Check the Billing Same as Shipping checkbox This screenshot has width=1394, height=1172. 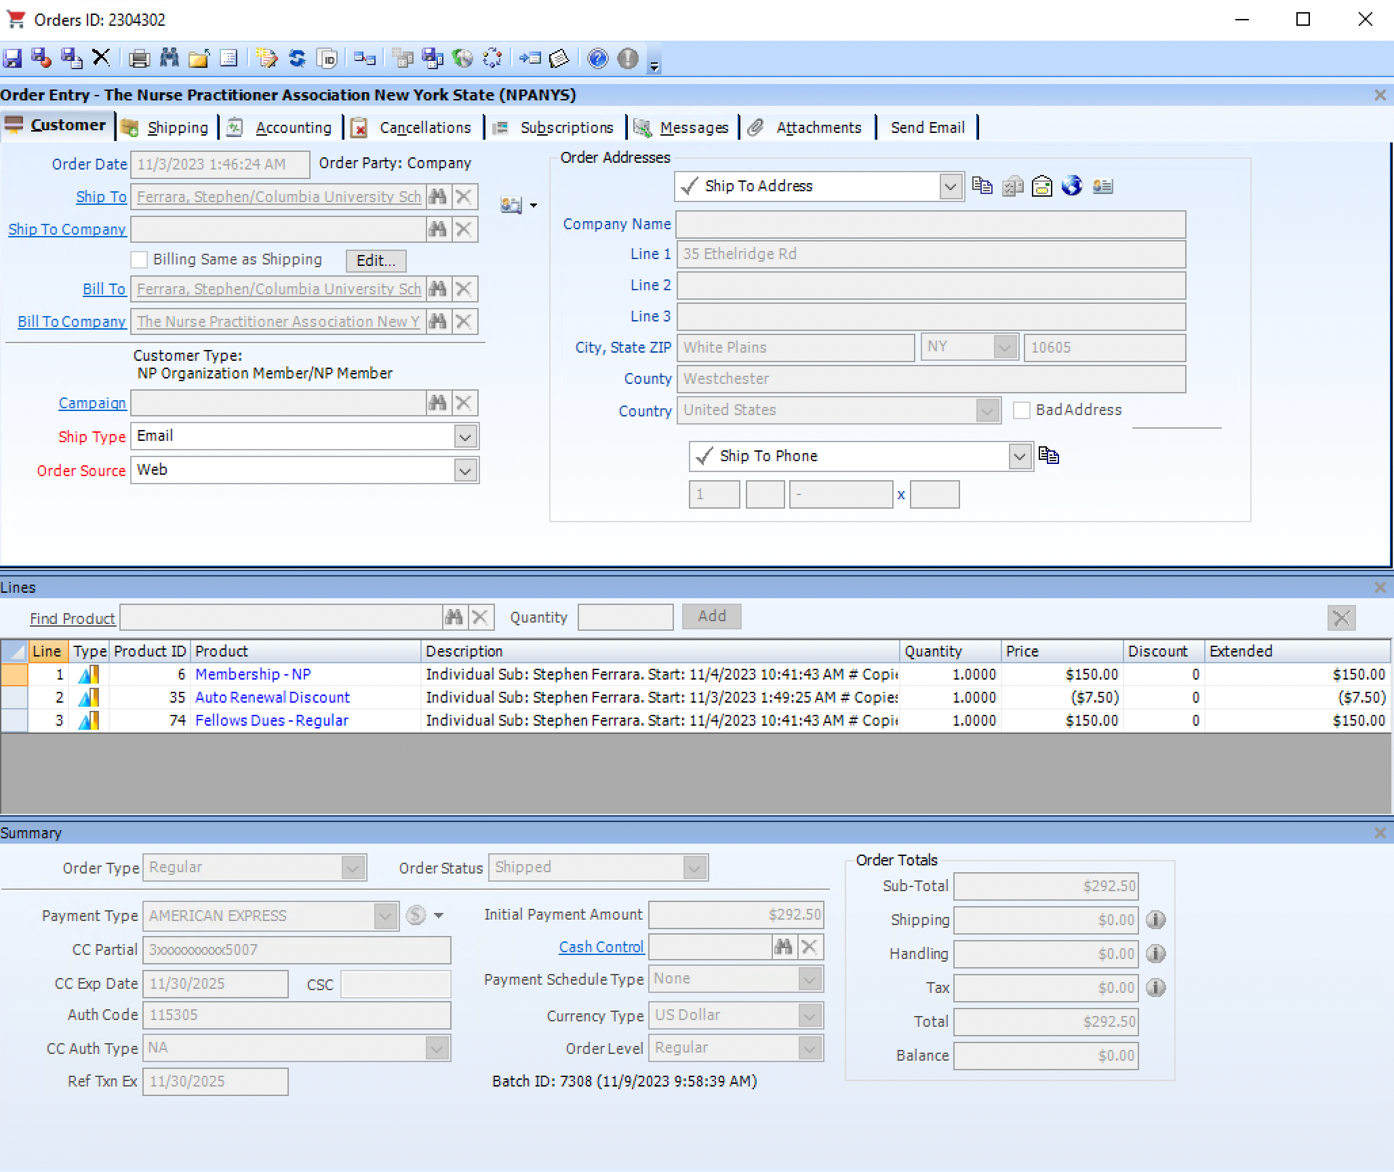140,259
